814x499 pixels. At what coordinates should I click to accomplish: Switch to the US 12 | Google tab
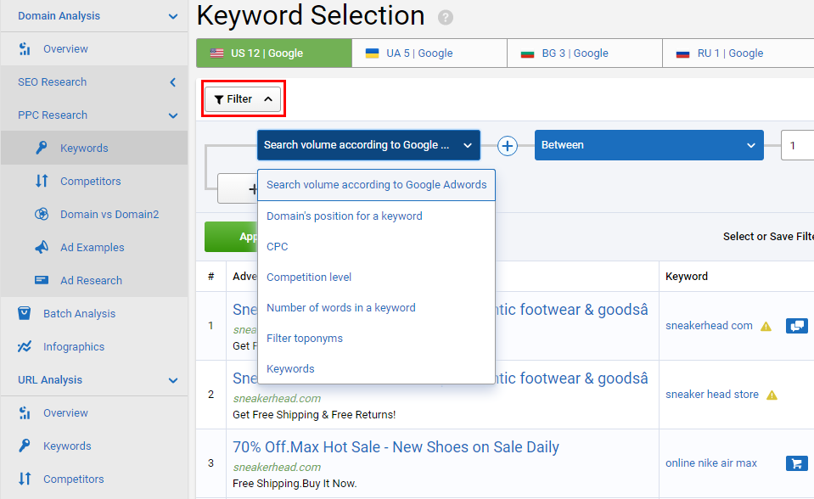click(274, 53)
